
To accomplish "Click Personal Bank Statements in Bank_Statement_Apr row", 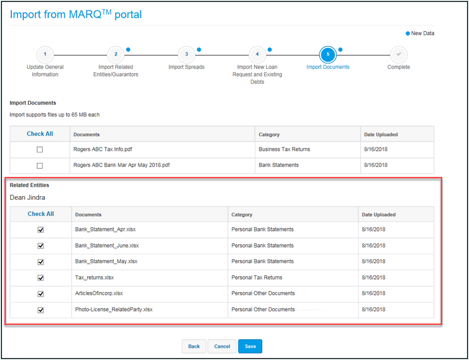I will [x=262, y=229].
